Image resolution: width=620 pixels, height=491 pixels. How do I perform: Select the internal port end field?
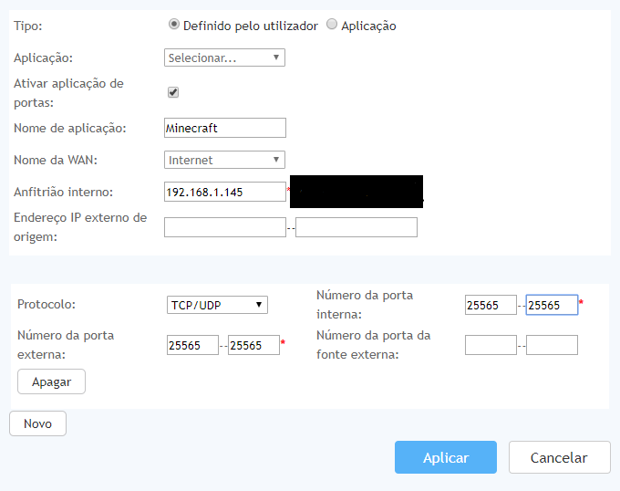click(x=552, y=305)
